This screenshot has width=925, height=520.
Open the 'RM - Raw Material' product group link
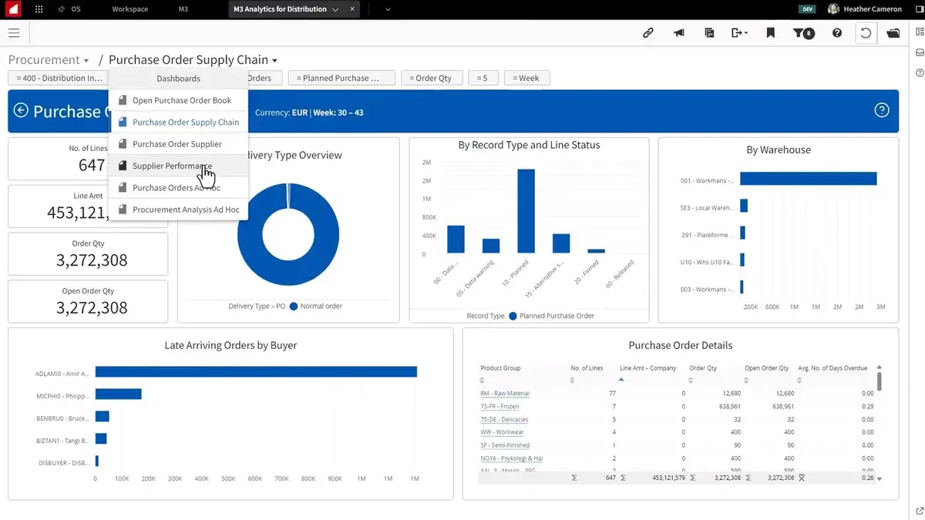tap(505, 394)
